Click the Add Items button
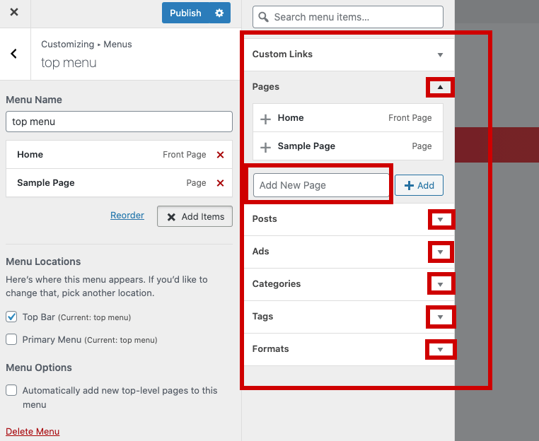 (x=195, y=216)
